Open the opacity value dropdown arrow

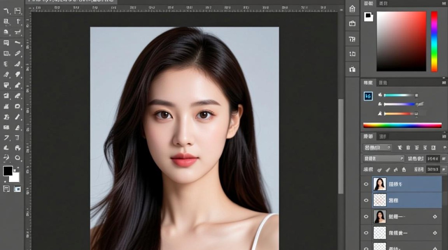click(x=444, y=159)
